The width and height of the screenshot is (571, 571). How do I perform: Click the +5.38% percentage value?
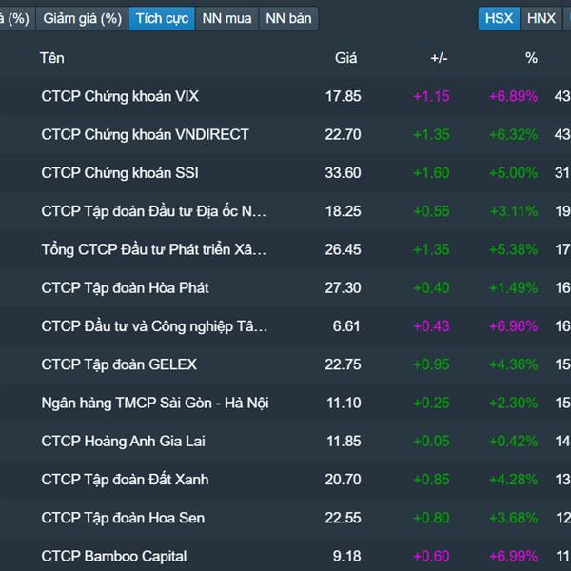tap(514, 249)
